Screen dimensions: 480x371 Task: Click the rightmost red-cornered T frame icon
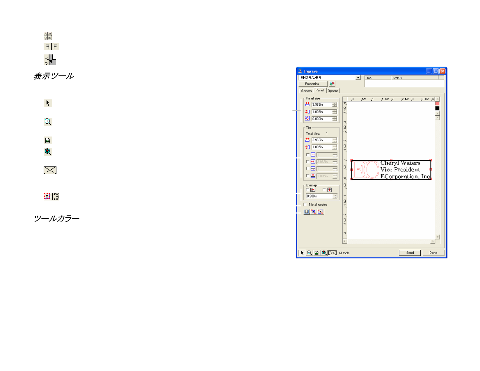point(321,212)
